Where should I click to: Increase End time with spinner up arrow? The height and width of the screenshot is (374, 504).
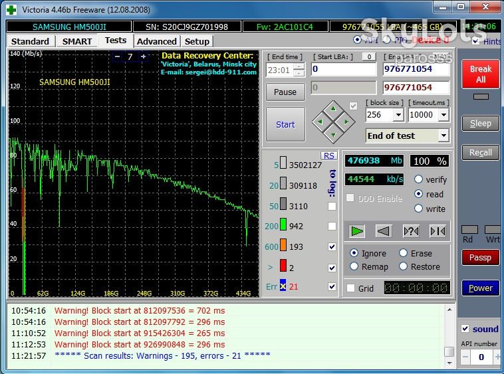point(299,66)
